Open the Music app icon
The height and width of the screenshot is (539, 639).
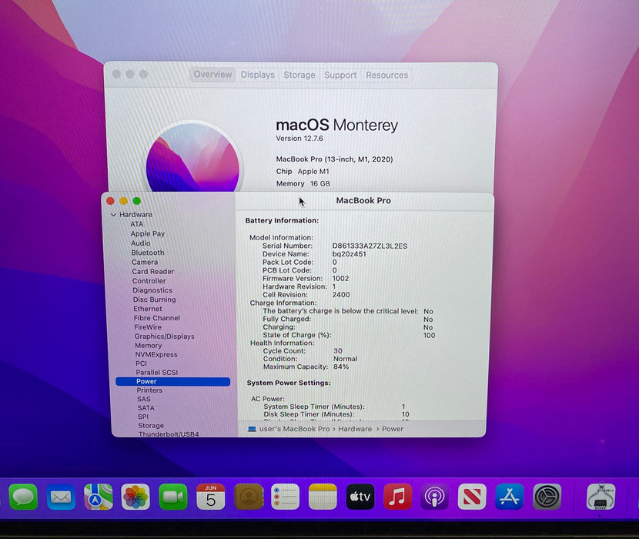click(398, 497)
